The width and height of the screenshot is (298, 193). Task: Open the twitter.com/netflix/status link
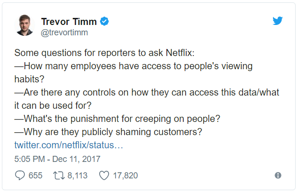[x=69, y=145]
